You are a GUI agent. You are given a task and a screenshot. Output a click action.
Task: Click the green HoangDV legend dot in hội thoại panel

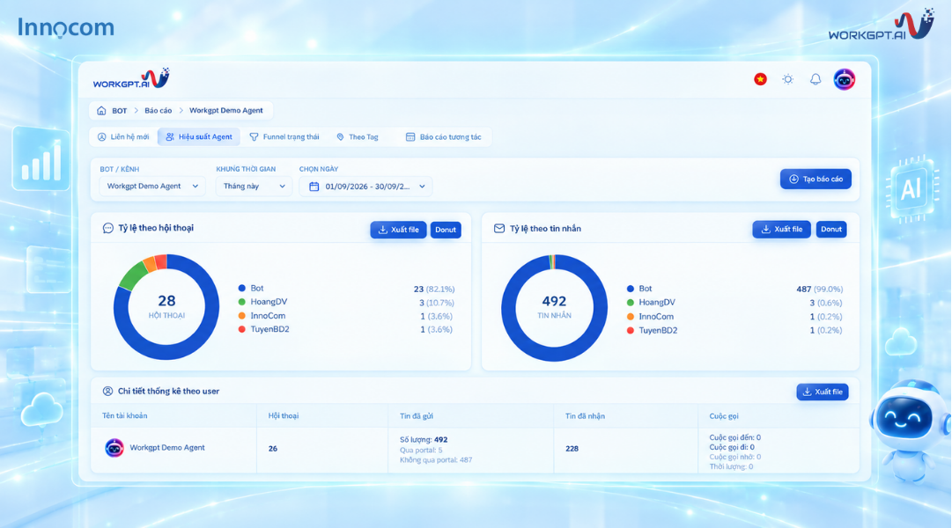tap(241, 302)
